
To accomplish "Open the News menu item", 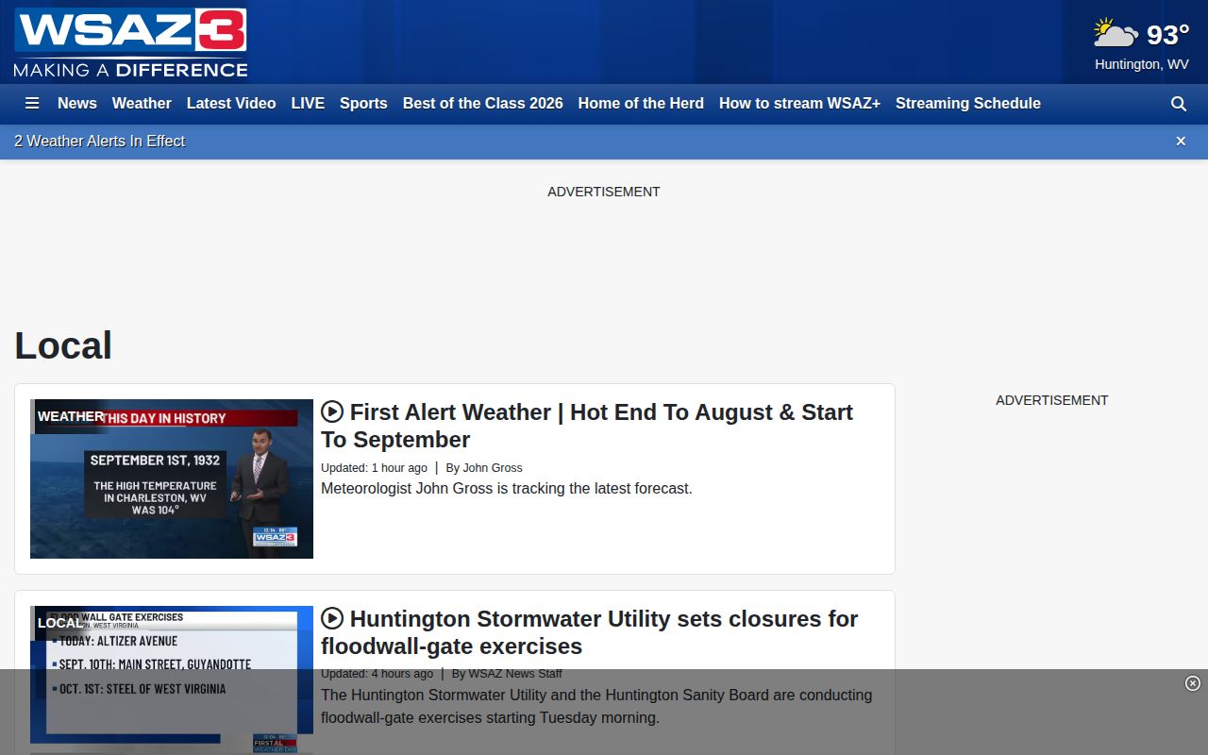I will pos(77,104).
